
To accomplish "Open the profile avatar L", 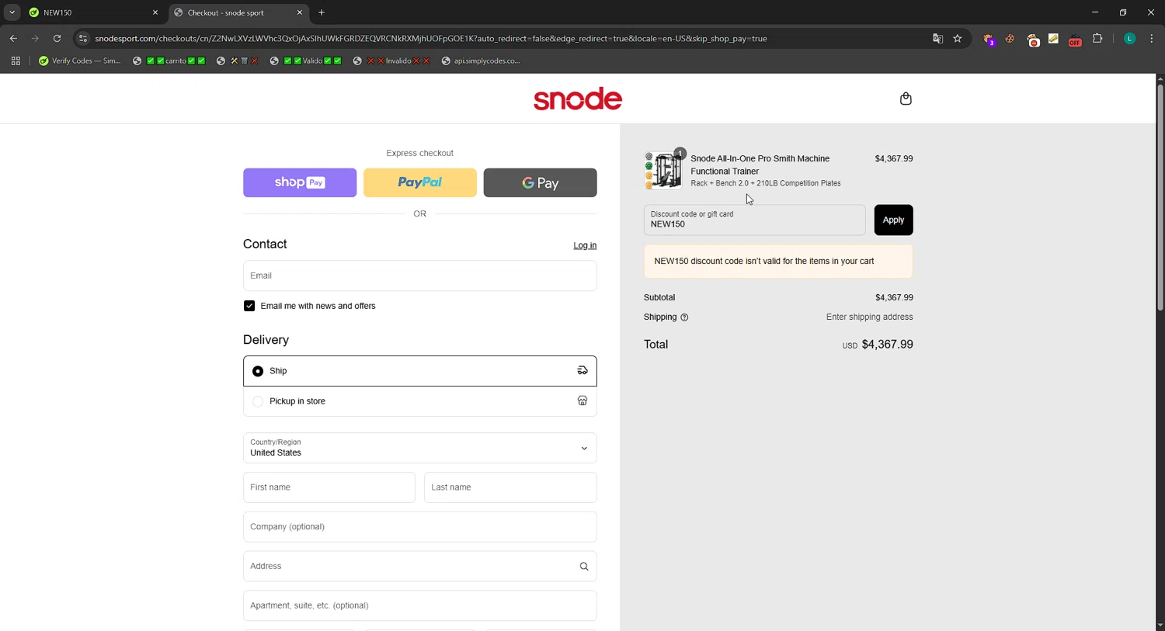I will (x=1130, y=38).
